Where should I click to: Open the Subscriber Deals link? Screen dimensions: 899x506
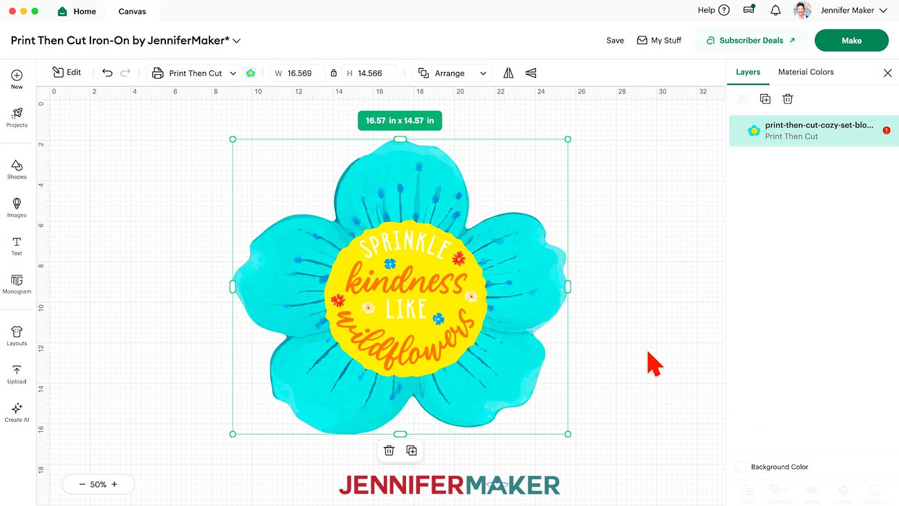[x=751, y=40]
